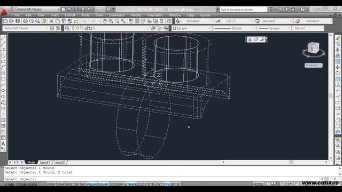342x192 pixels.
Task: Toggle ORTHO mode in status bar
Action: coord(80,185)
